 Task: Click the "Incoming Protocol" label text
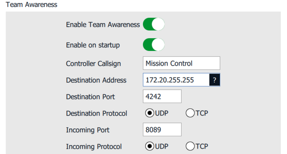tap(94, 146)
